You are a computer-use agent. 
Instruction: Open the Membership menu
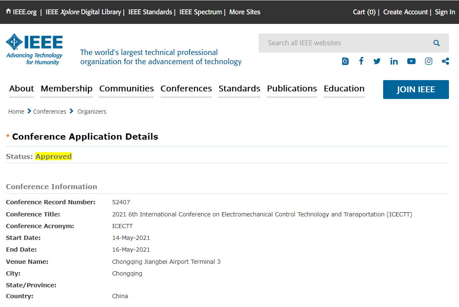(x=67, y=89)
